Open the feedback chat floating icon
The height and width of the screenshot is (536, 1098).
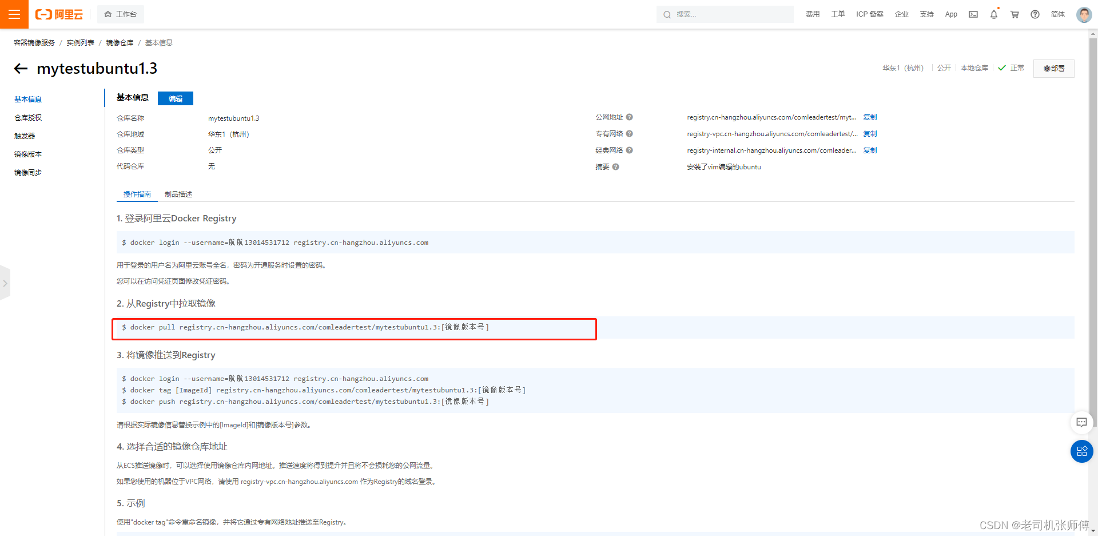(x=1081, y=423)
